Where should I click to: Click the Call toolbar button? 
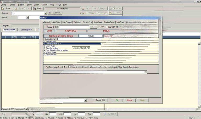tap(86, 8)
